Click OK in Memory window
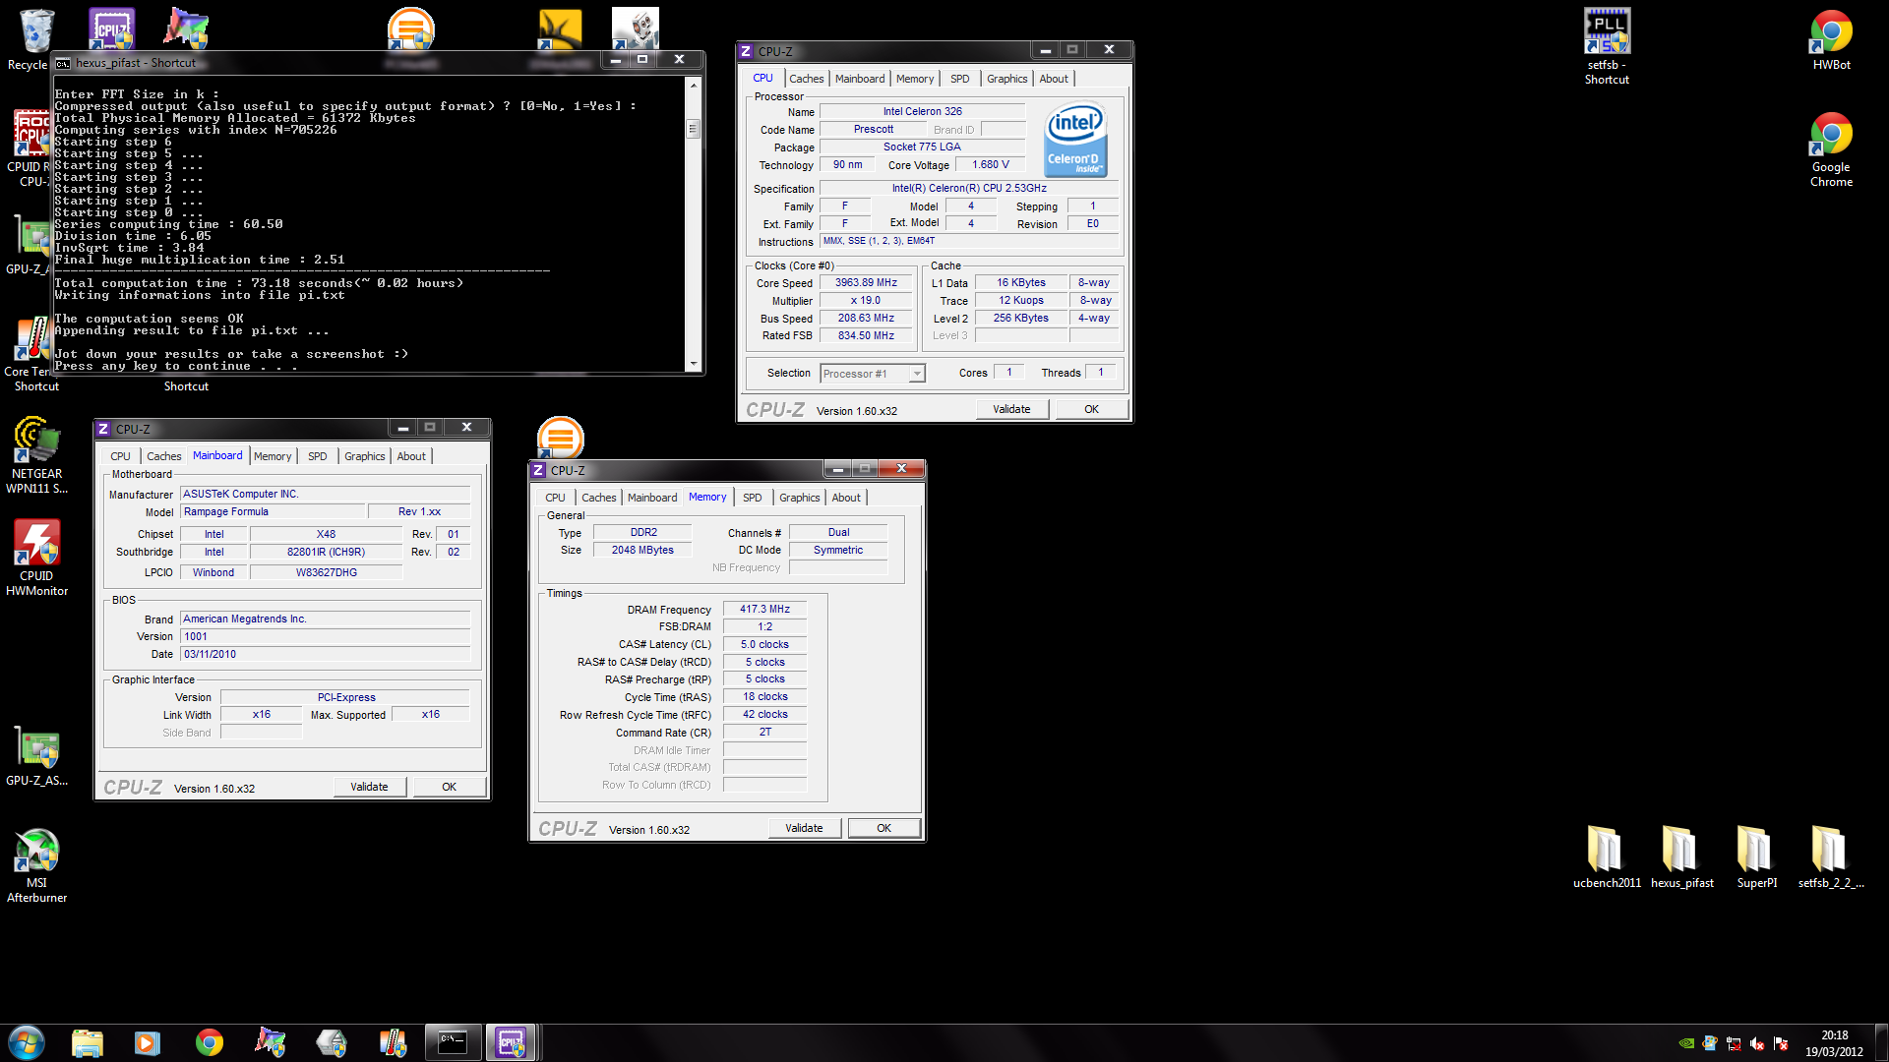 pyautogui.click(x=884, y=828)
